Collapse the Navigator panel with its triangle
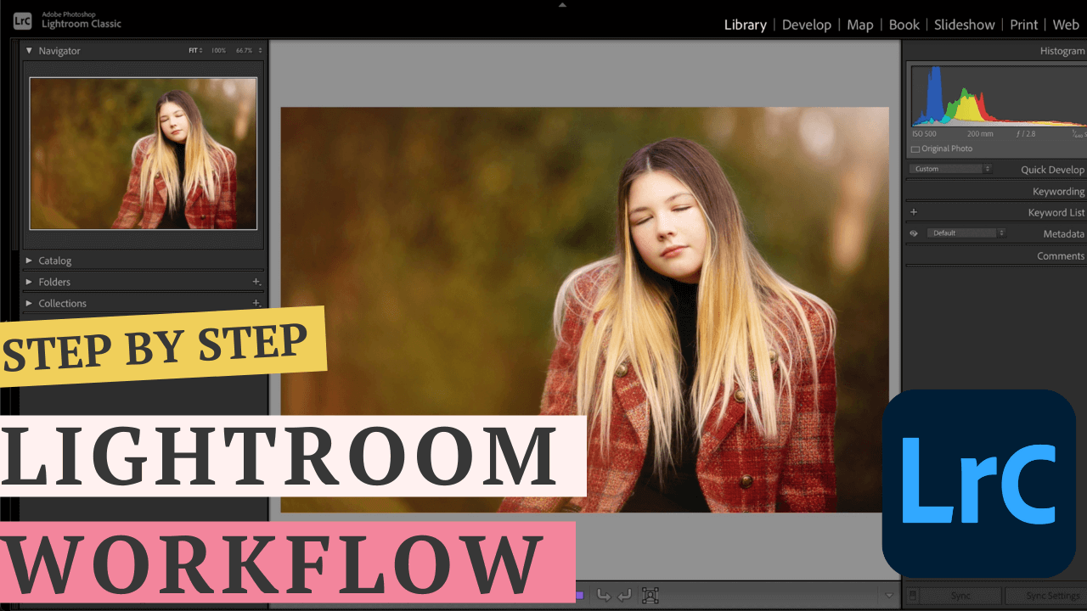1087x611 pixels. pos(28,51)
